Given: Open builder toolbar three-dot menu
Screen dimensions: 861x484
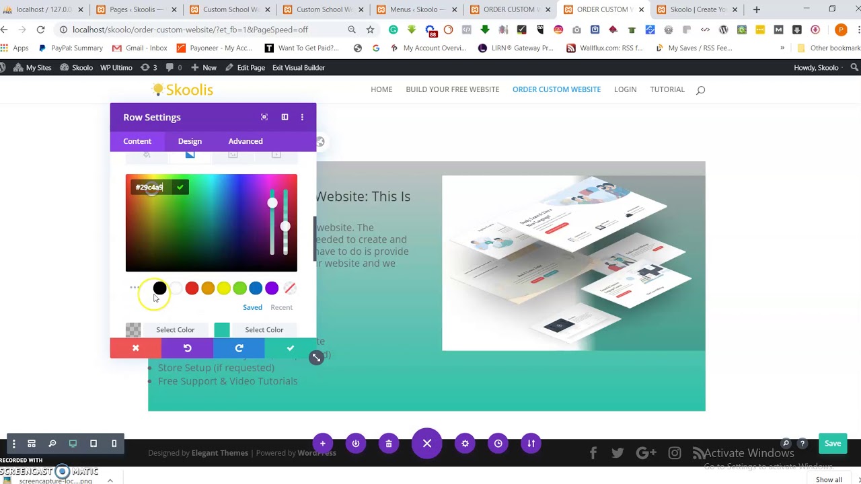Looking at the screenshot, I should click(x=13, y=444).
